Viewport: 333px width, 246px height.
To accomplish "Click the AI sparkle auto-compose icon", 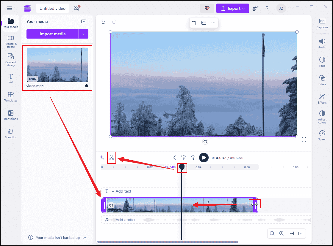I will coord(102,158).
